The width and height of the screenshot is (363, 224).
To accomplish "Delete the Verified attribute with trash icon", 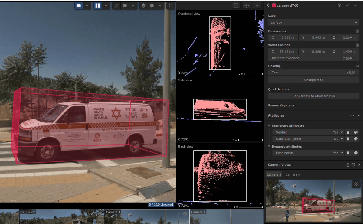I will coord(348,132).
